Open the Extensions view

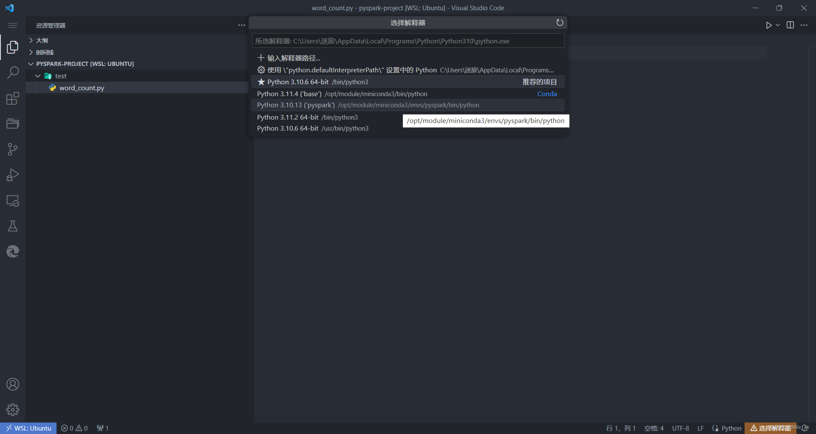(x=12, y=98)
